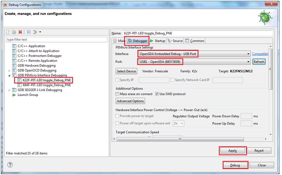This screenshot has height=175, width=282.
Task: Click icon next to C/C++ Remote Application
Action: pyautogui.click(x=14, y=61)
